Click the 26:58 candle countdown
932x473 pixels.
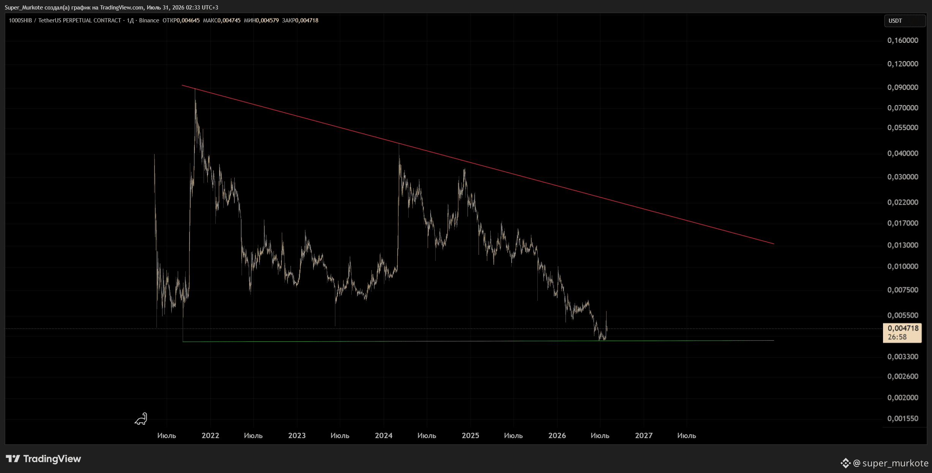click(x=897, y=337)
